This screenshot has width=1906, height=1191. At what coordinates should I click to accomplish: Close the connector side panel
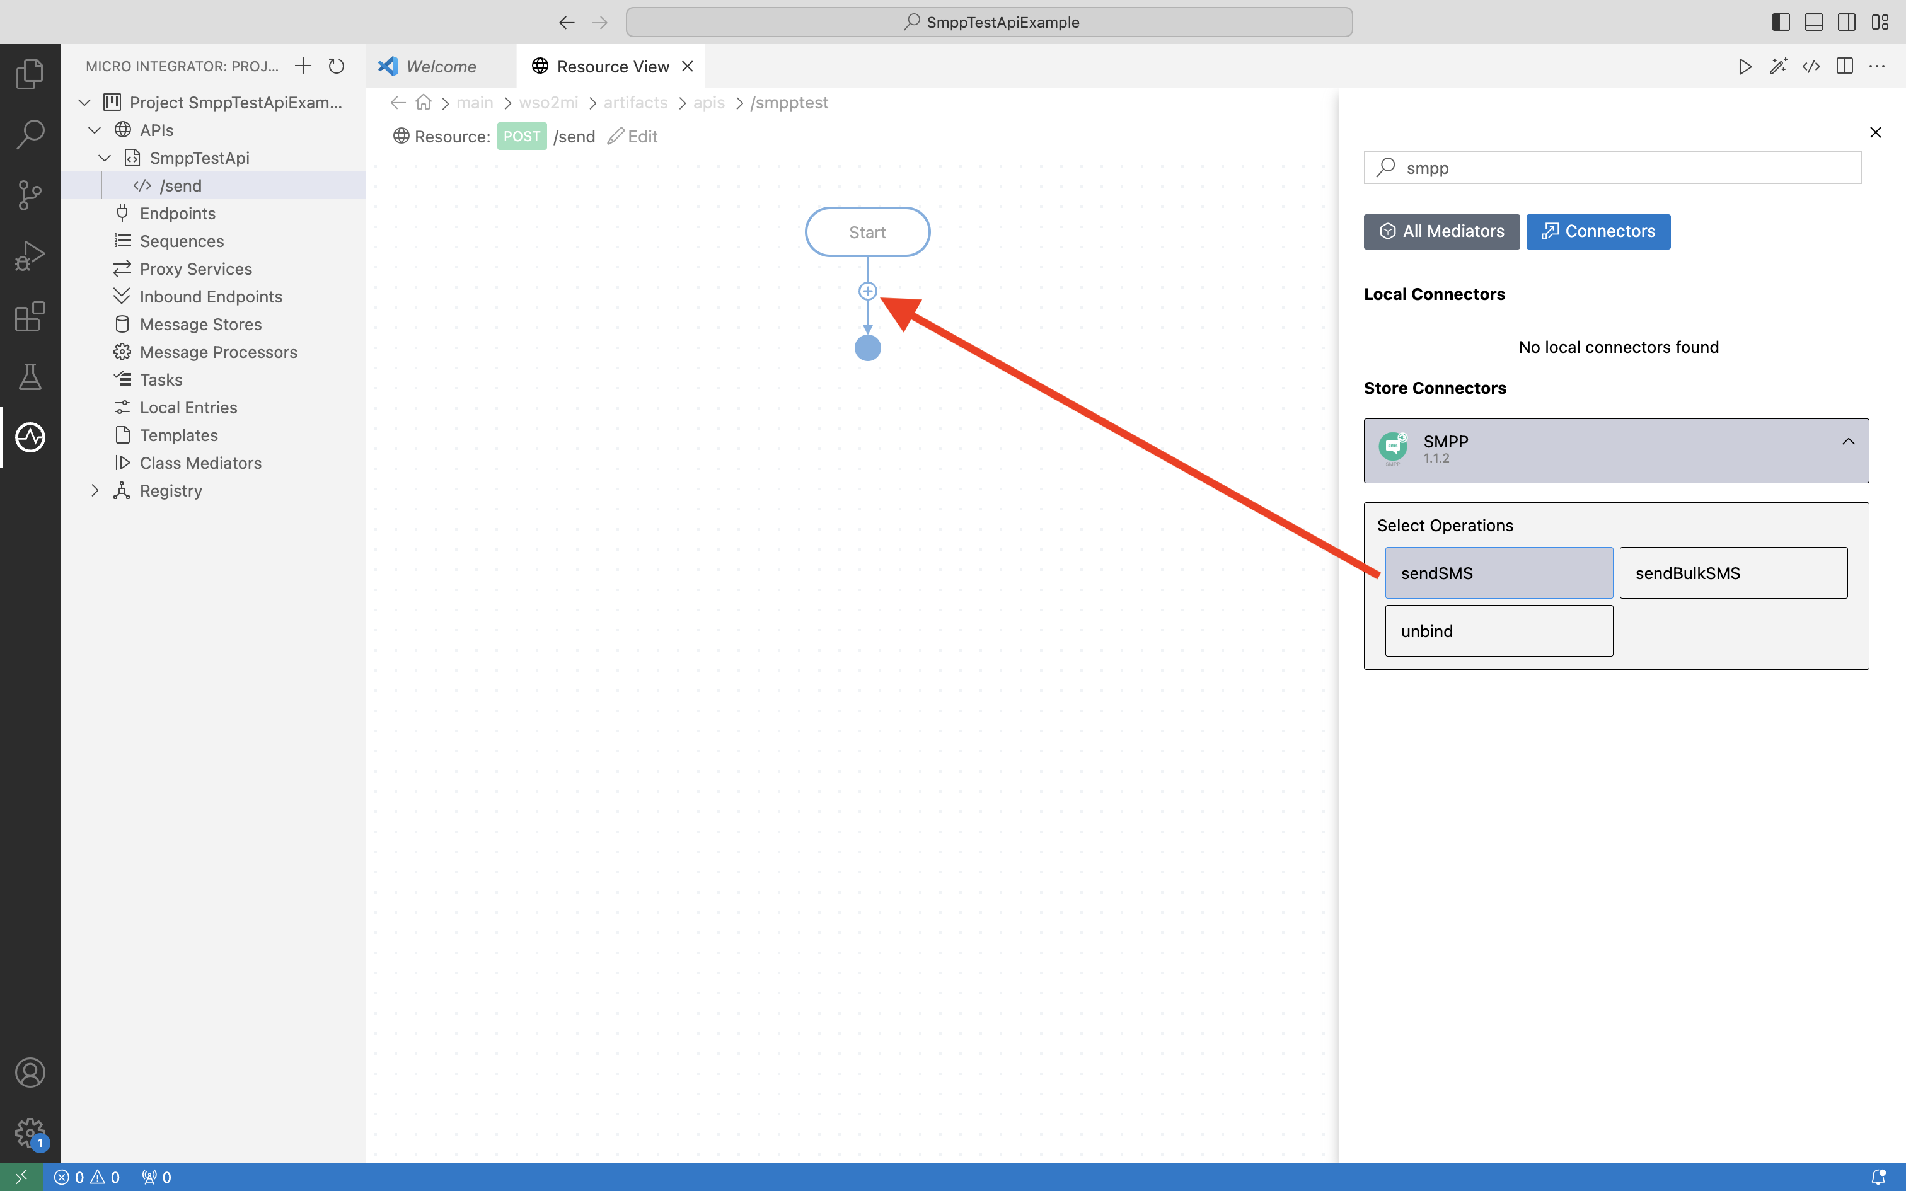pyautogui.click(x=1876, y=132)
